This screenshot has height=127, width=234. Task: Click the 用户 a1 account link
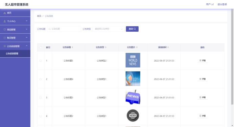tap(210, 4)
